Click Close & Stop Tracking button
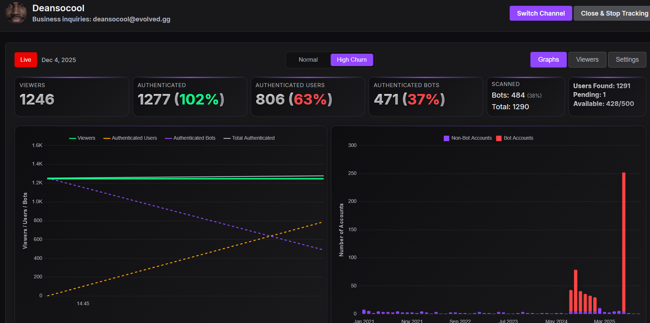650x323 pixels. 613,13
